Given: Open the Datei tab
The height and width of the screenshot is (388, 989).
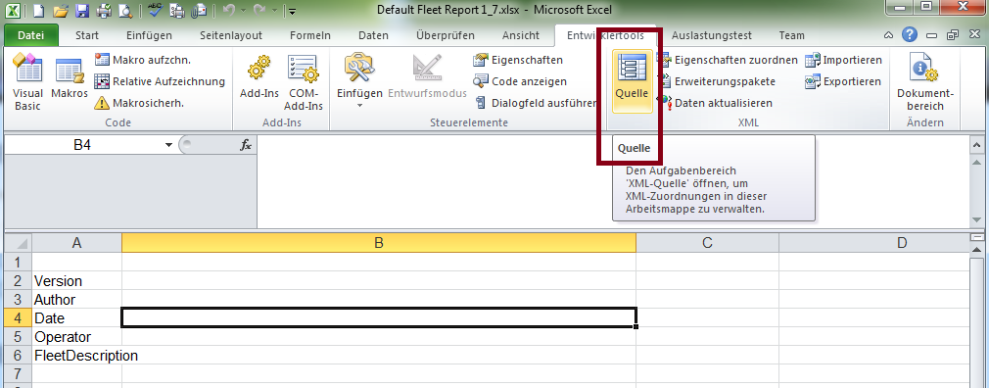Looking at the screenshot, I should [x=31, y=35].
